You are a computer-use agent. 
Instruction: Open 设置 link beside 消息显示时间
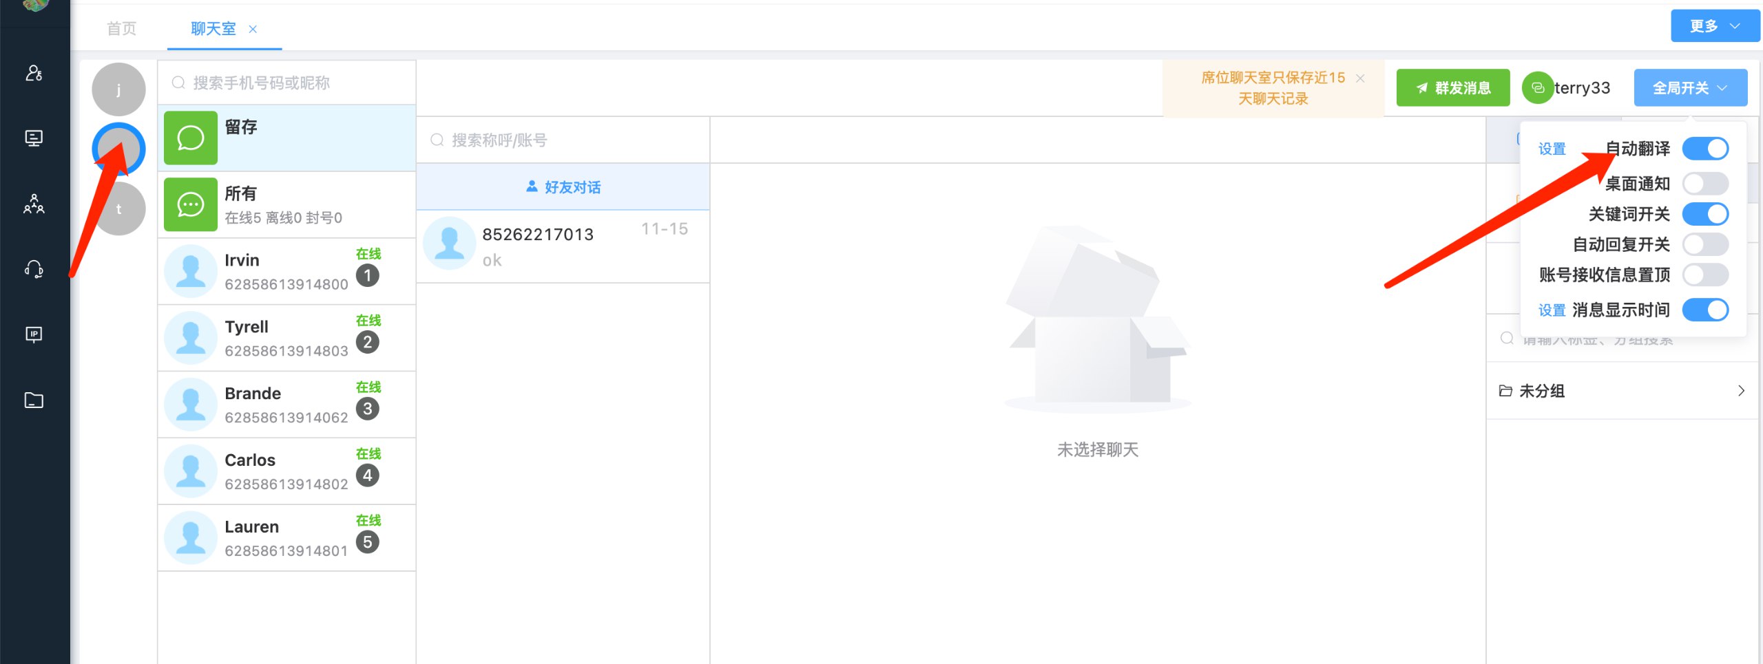[x=1552, y=310]
